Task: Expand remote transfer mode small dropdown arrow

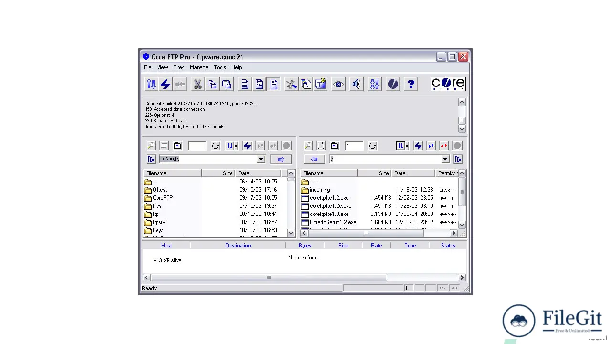Action: 407,146
